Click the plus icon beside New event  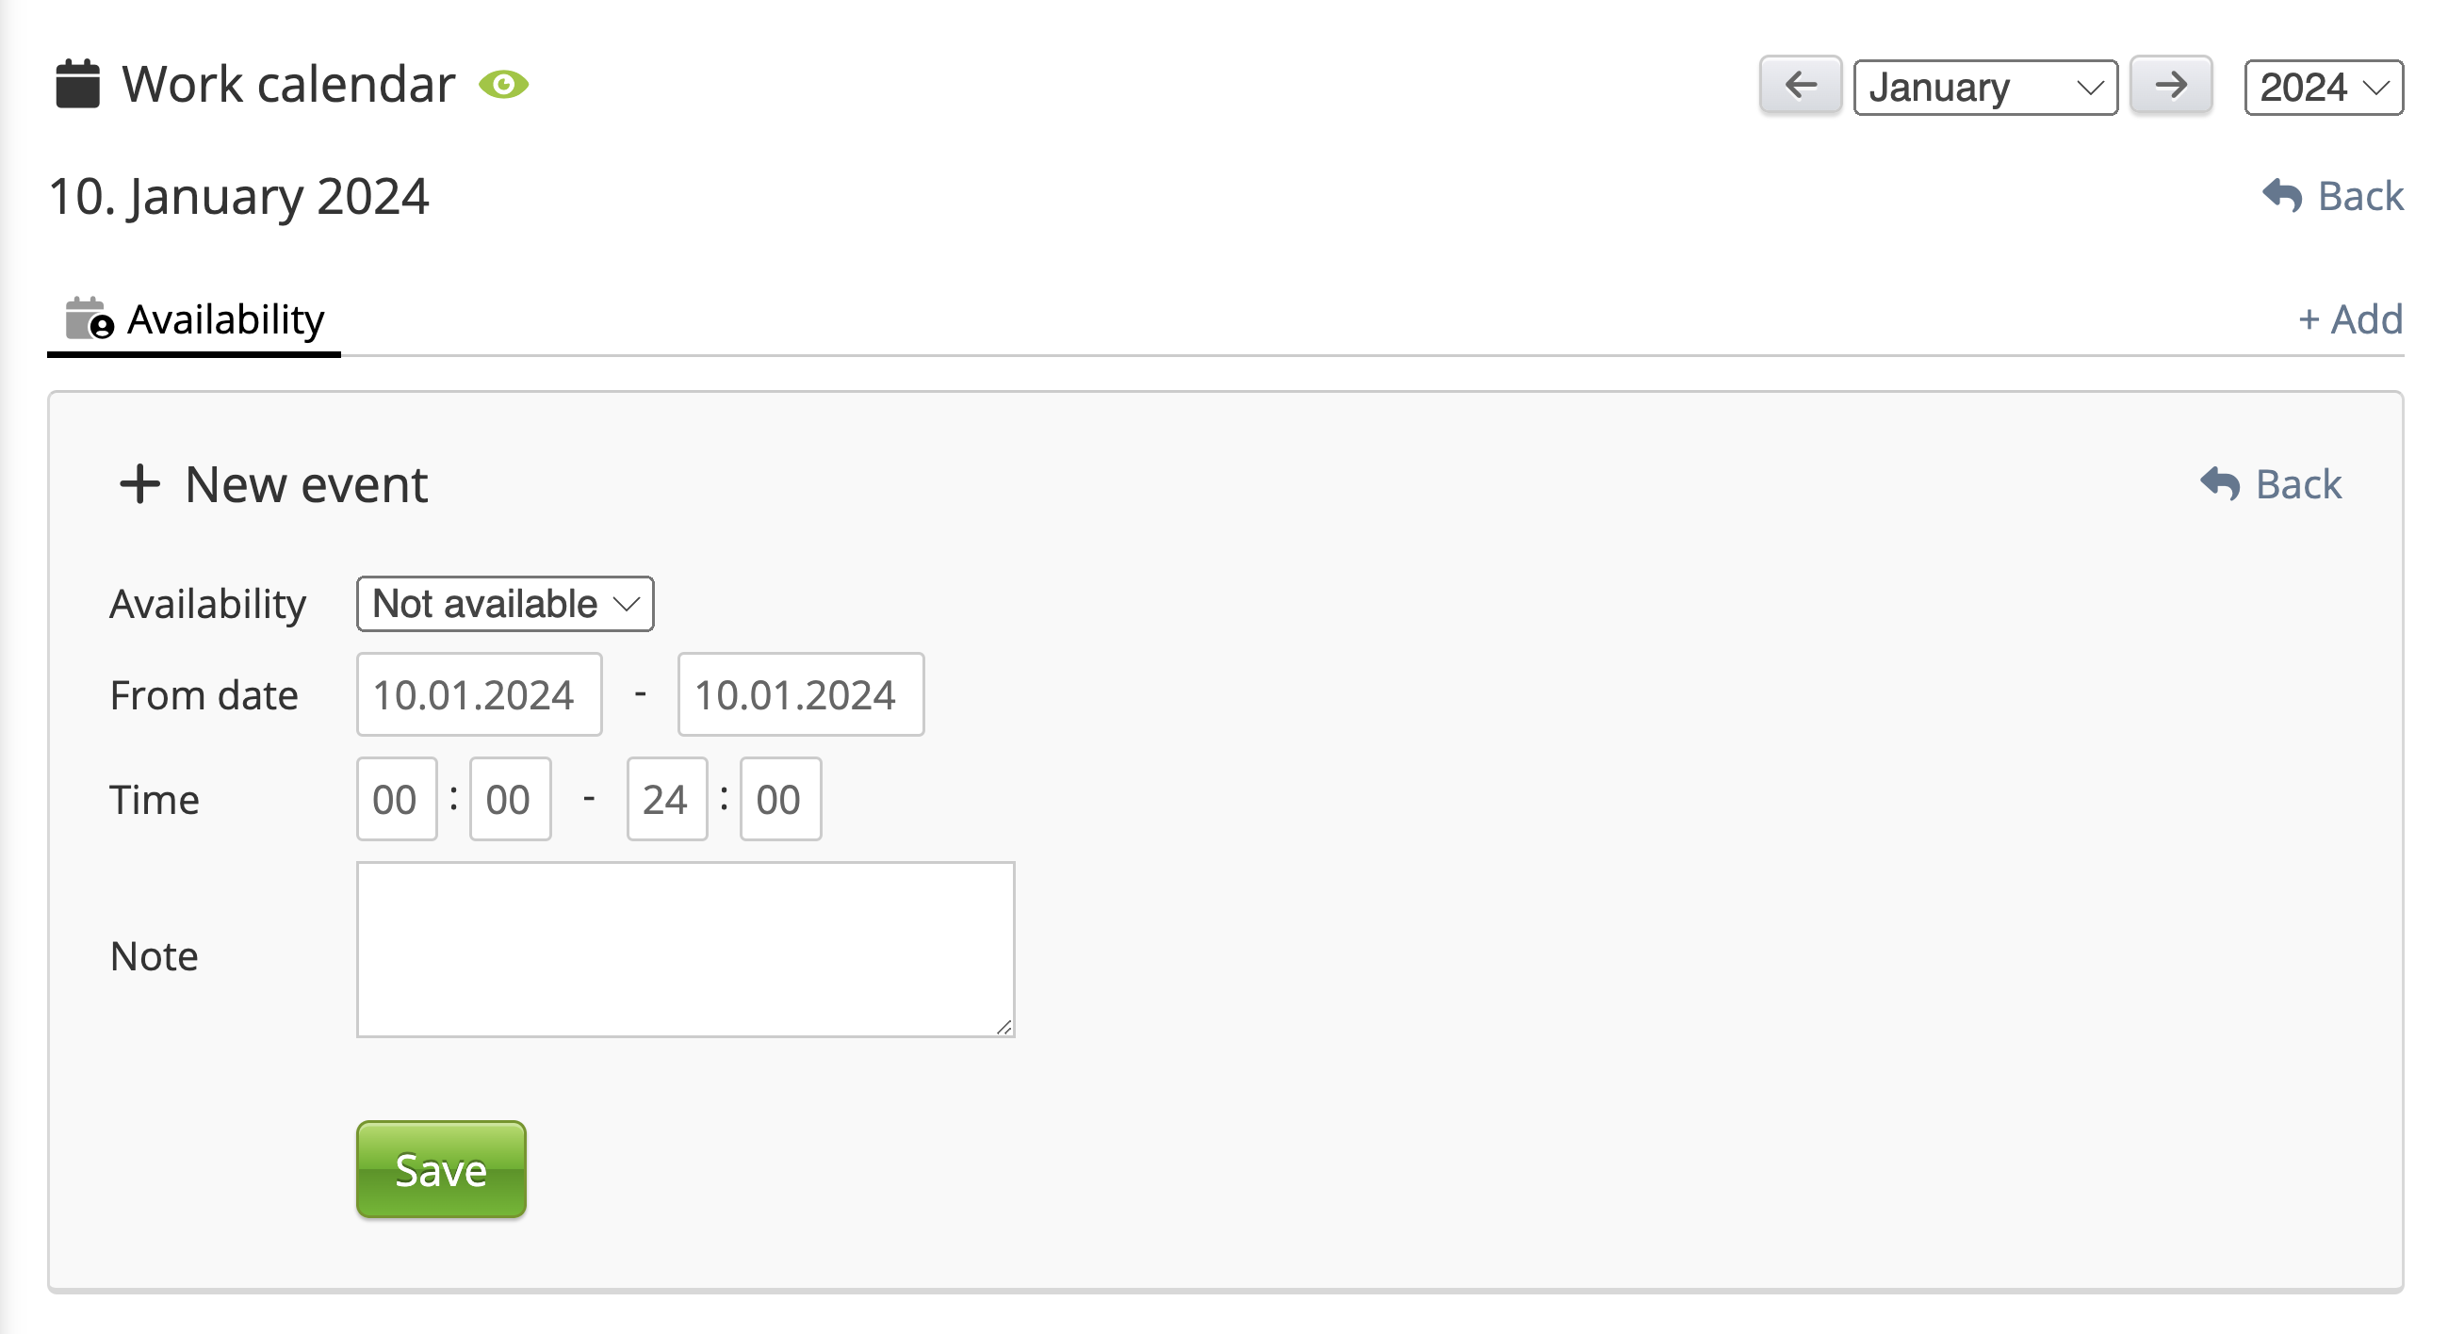click(x=139, y=483)
